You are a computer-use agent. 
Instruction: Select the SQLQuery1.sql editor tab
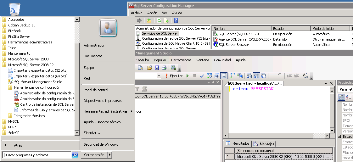(x=255, y=83)
